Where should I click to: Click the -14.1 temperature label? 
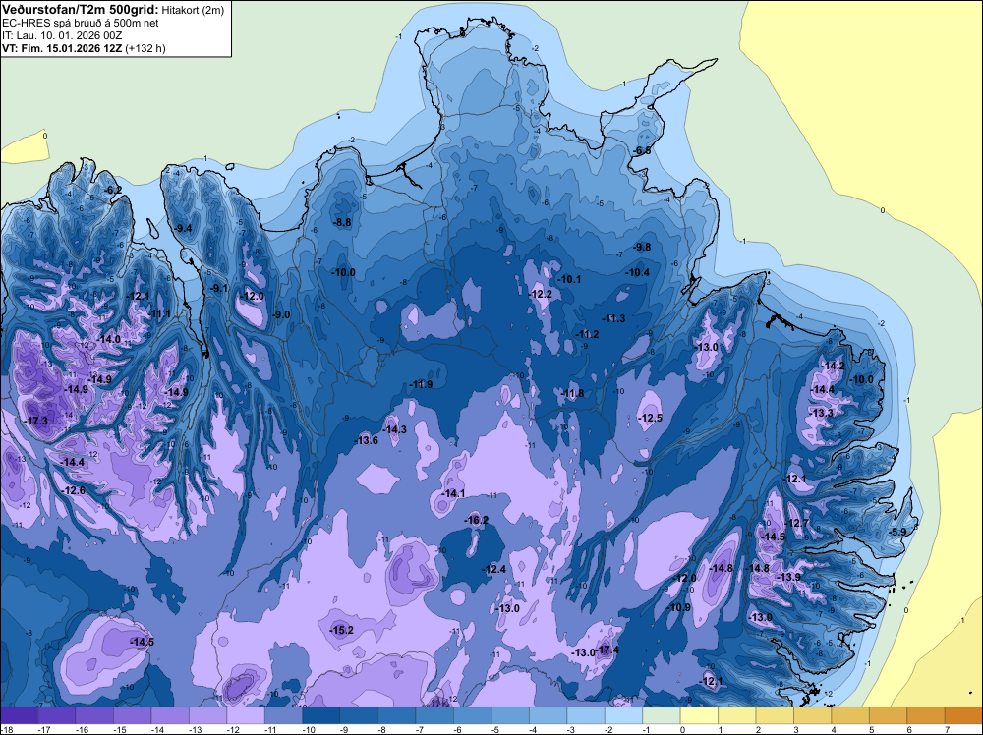point(452,493)
